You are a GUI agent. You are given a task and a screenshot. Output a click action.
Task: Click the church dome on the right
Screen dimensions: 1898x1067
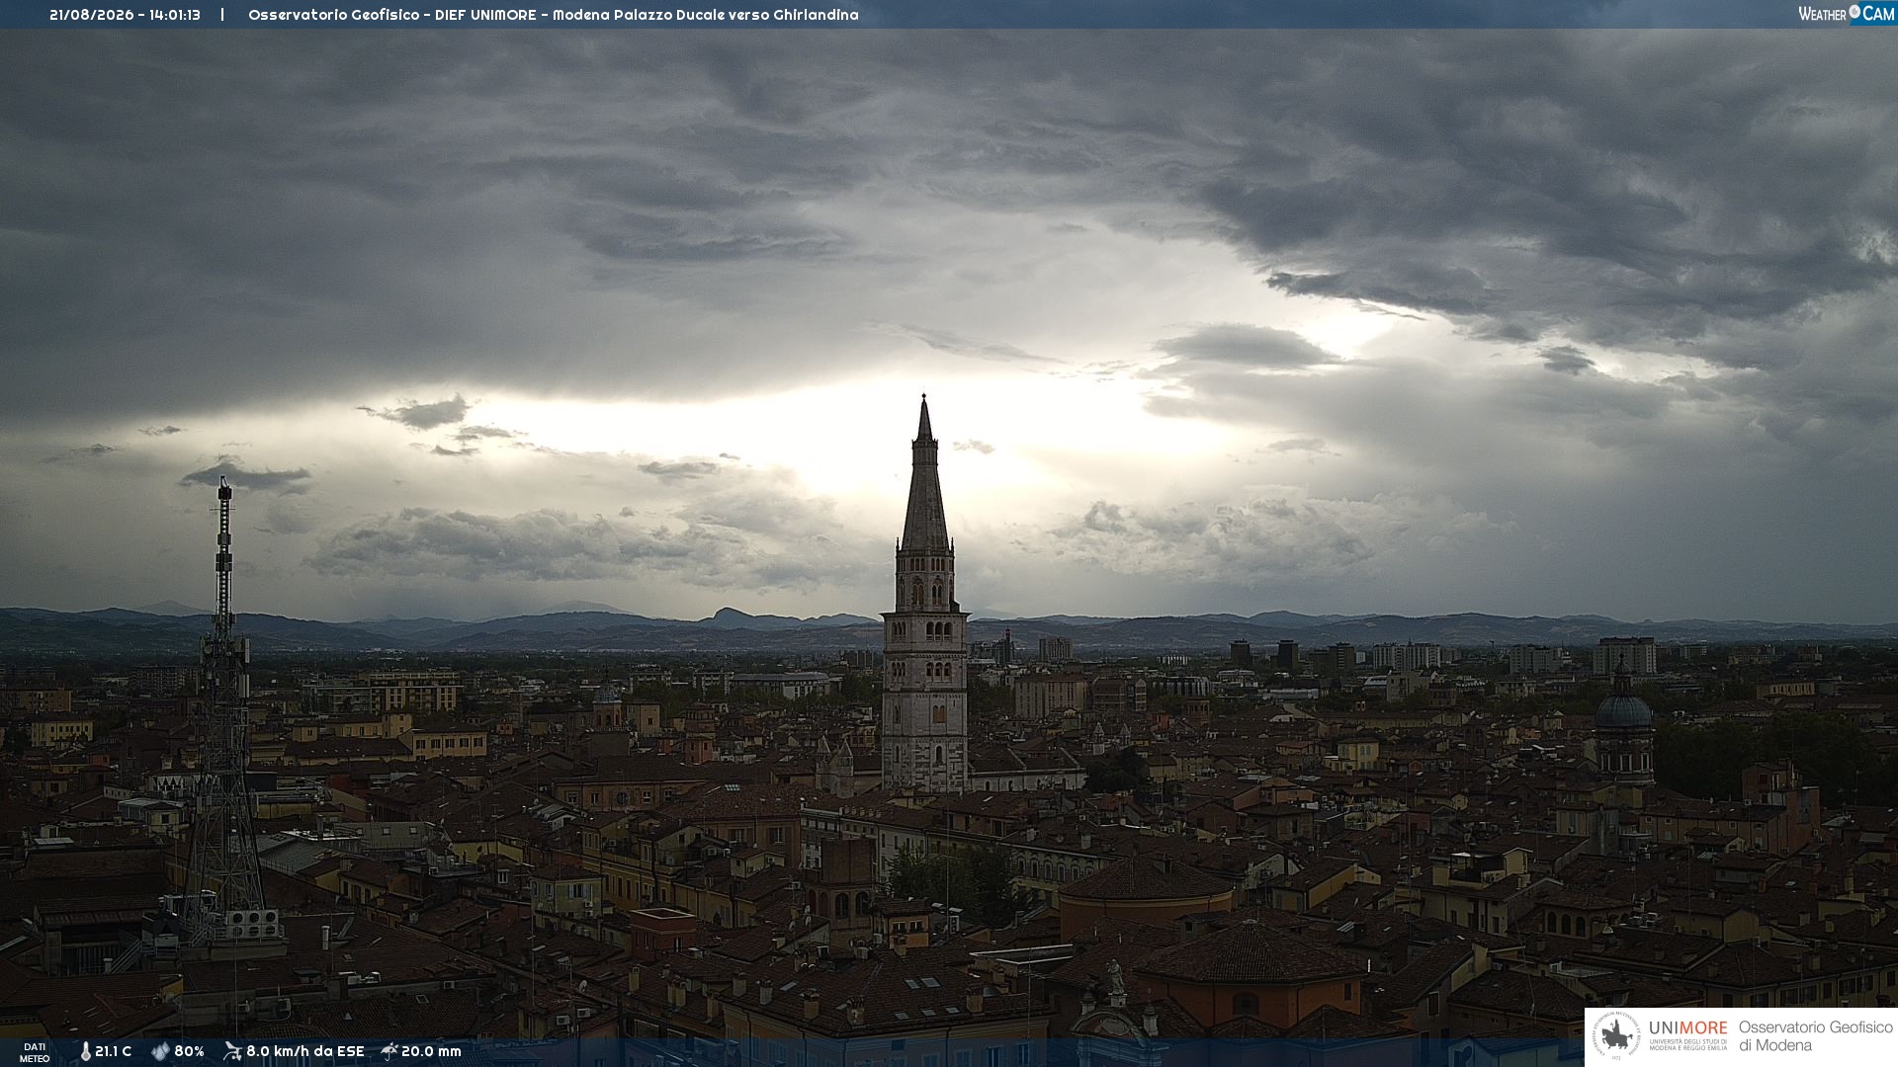click(1623, 707)
